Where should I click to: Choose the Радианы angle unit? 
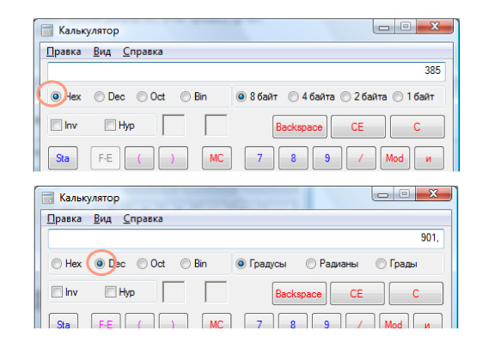tap(311, 264)
